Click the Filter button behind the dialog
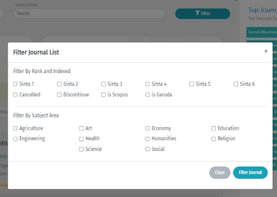277x197 pixels. tap(202, 14)
